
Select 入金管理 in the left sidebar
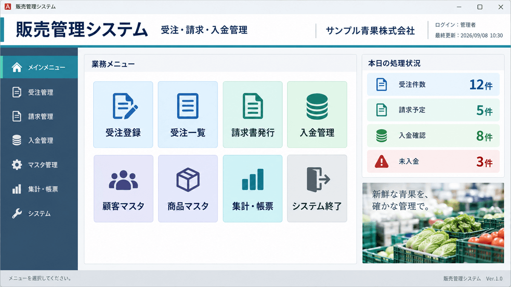click(39, 141)
